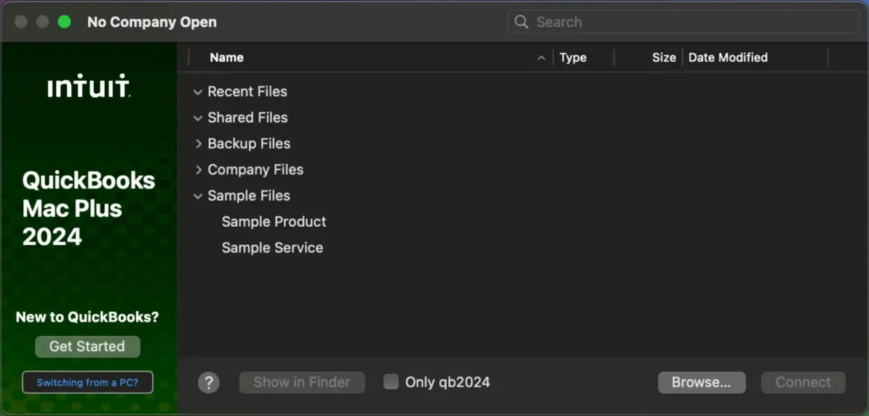Collapse the Shared Files group

coord(198,119)
